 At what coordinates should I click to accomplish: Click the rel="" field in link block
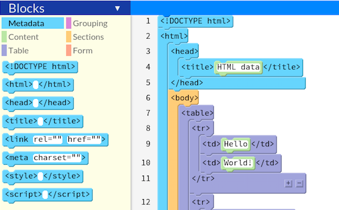tap(48, 140)
